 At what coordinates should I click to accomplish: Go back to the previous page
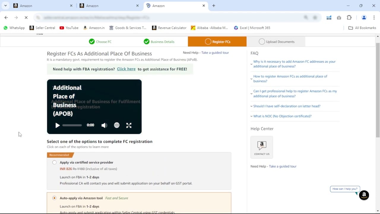[x=6, y=18]
